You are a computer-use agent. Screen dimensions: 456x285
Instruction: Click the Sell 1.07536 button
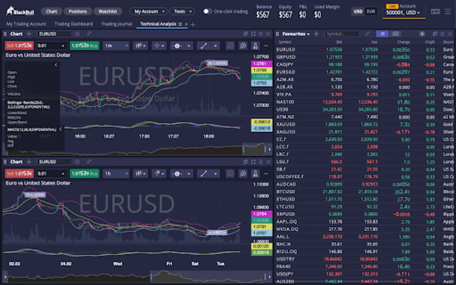(x=19, y=45)
